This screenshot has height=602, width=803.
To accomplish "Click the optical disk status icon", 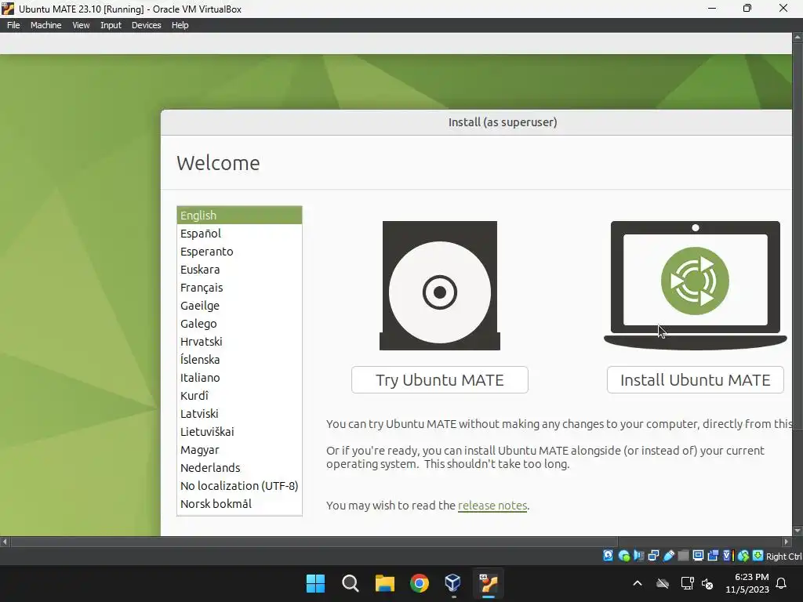I will (x=623, y=556).
